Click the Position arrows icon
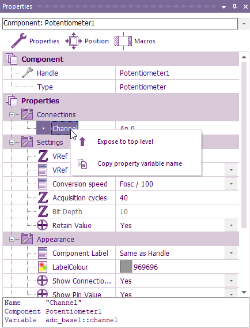Screen dimensions: 250x328 (x=74, y=41)
